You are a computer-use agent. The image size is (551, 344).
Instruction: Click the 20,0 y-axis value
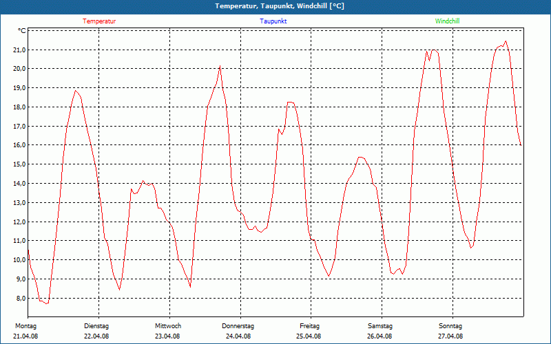(x=20, y=68)
